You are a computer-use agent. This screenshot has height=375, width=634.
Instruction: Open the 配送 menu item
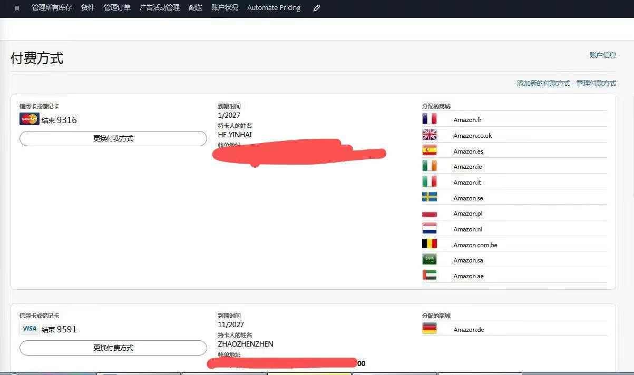[196, 8]
